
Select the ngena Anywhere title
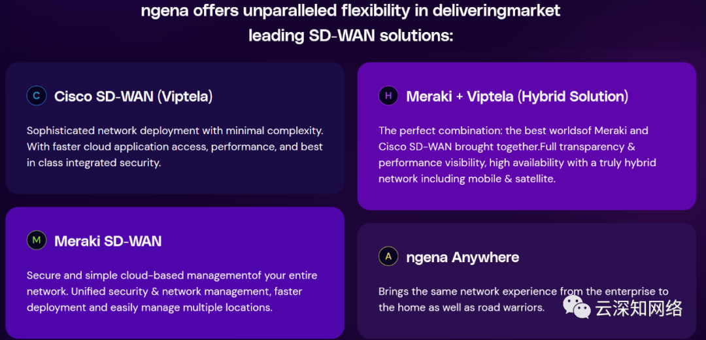click(463, 257)
